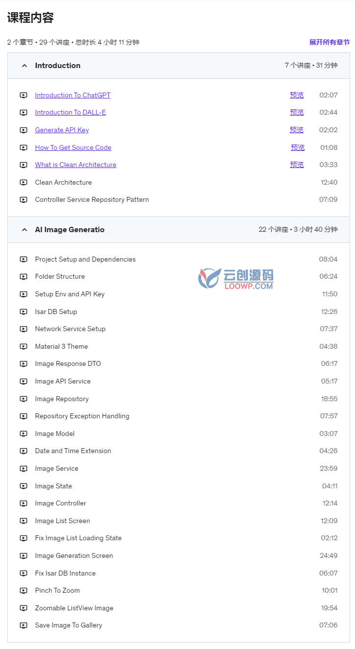Click video icon beside Image State
355x649 pixels.
click(x=24, y=486)
